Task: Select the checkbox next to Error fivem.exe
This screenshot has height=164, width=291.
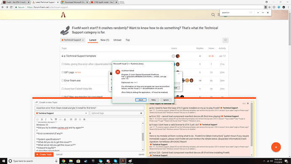Action: click(x=62, y=80)
